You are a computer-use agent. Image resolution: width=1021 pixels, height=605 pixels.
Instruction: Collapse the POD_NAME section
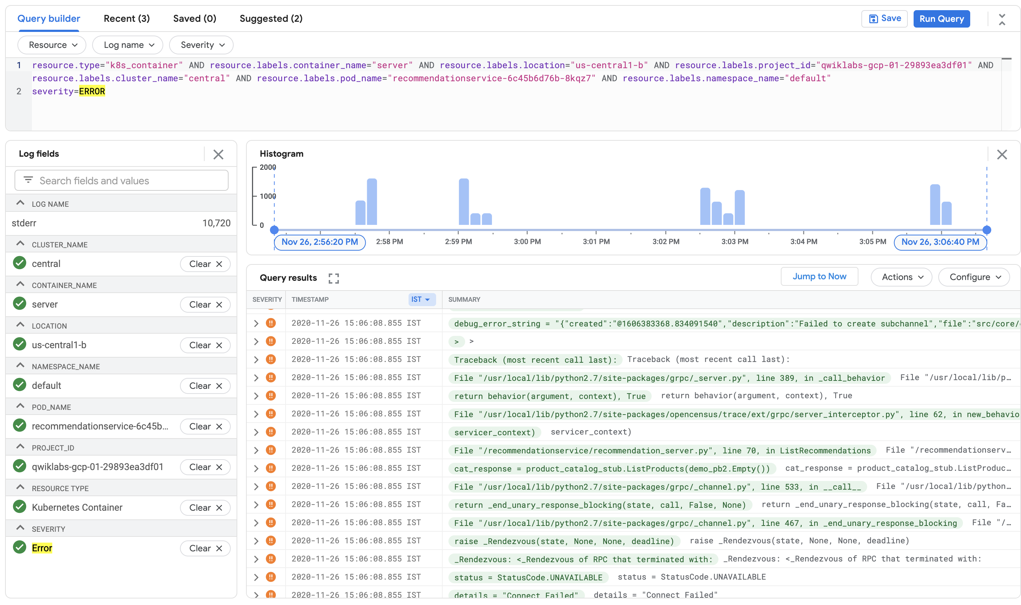(20, 406)
